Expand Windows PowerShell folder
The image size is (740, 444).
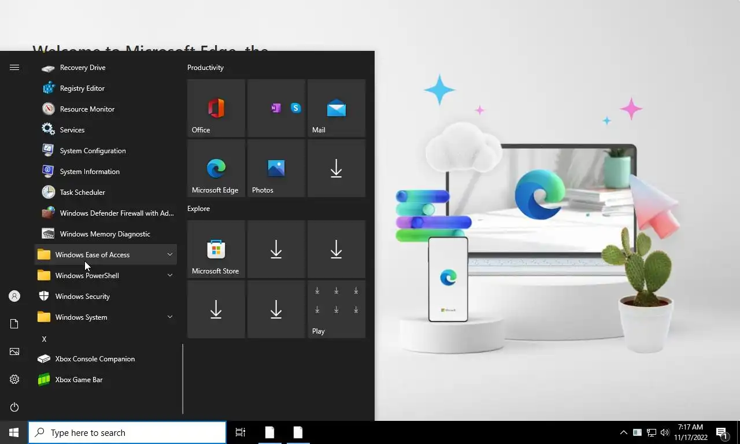pyautogui.click(x=106, y=276)
